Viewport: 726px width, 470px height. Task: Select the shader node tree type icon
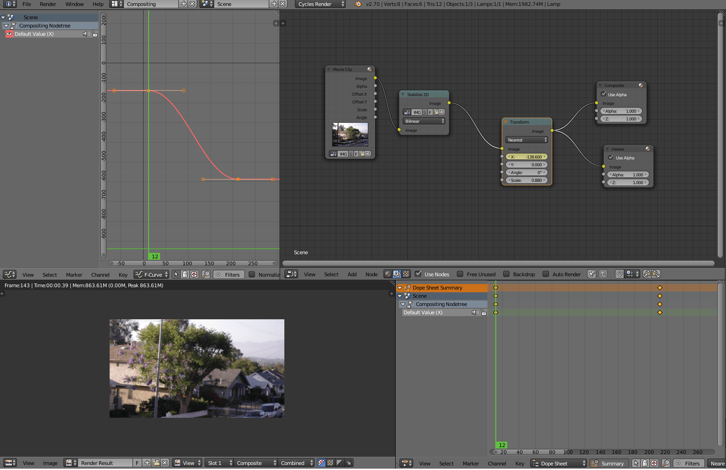pyautogui.click(x=388, y=274)
